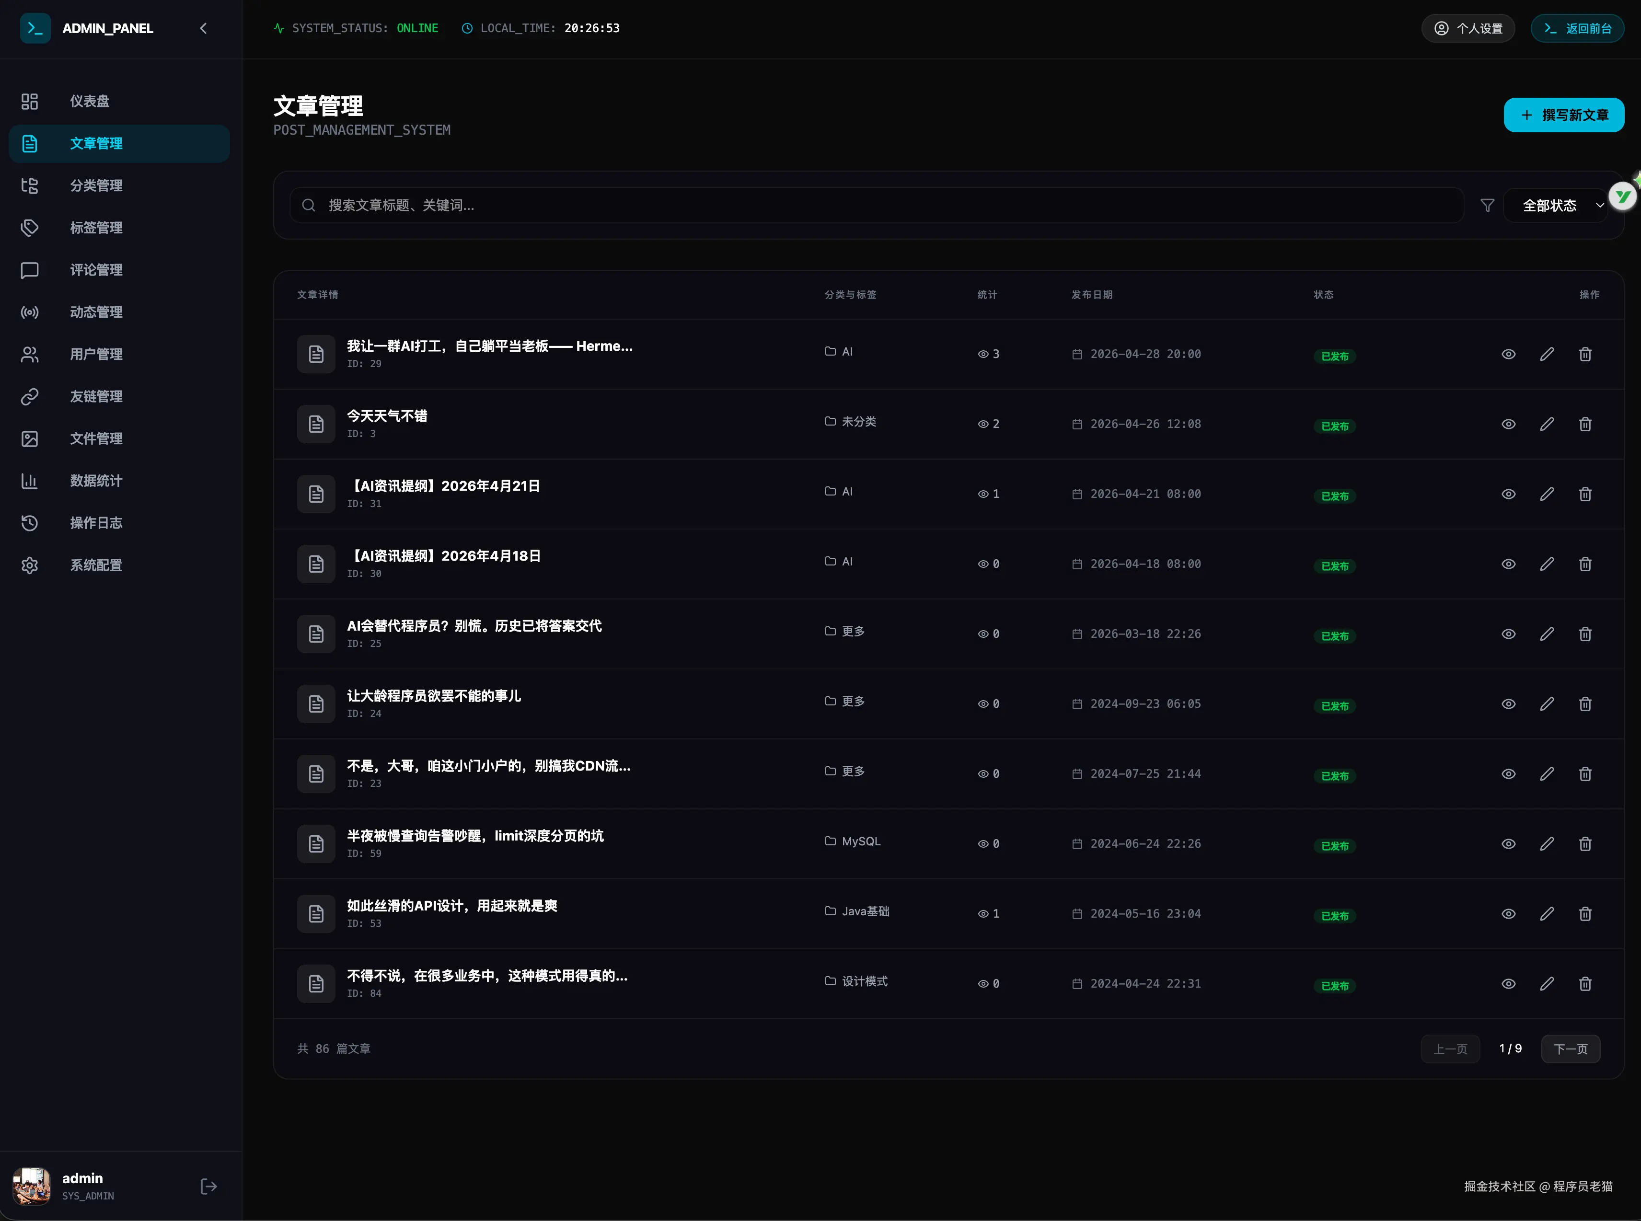Edit article ID 29 with pencil icon
This screenshot has width=1641, height=1221.
point(1547,354)
